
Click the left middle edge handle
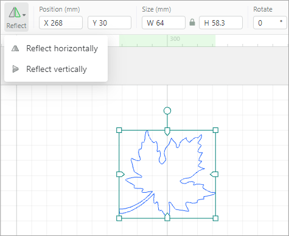(x=120, y=174)
